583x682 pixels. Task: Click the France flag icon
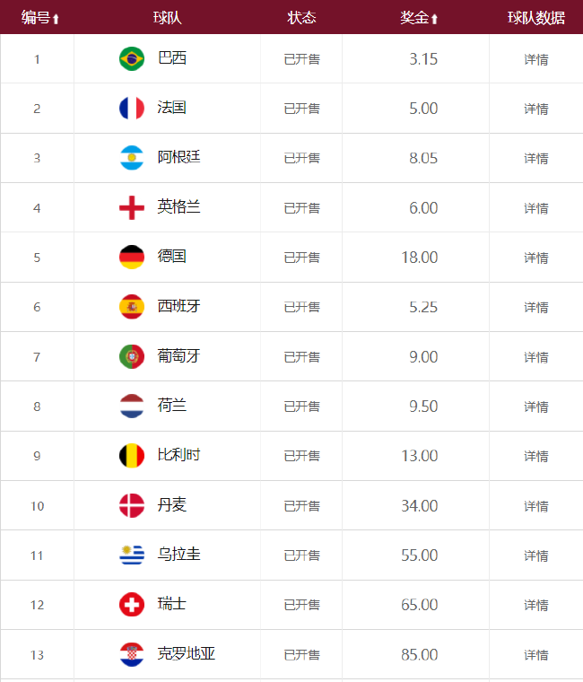(x=132, y=109)
